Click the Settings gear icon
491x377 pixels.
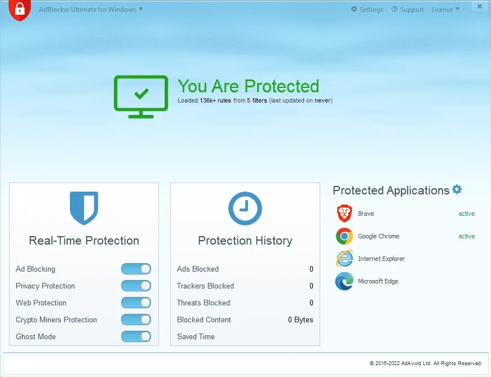click(x=354, y=9)
